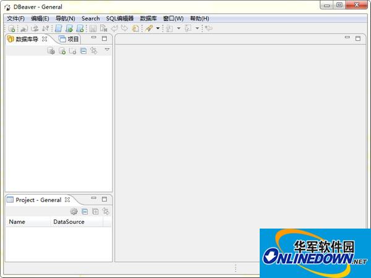Click the Name column header

28,222
